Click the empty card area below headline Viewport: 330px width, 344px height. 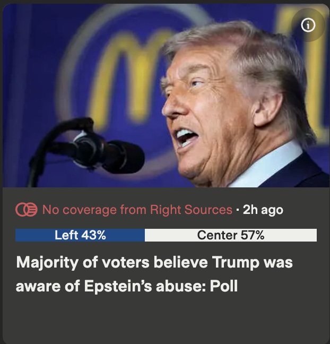pos(166,318)
